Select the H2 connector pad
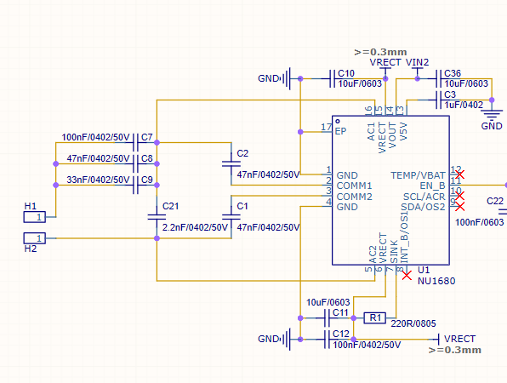The image size is (507, 383). (x=35, y=238)
